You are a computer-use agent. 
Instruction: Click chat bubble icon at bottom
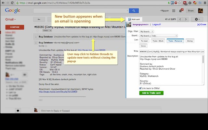click(x=18, y=110)
